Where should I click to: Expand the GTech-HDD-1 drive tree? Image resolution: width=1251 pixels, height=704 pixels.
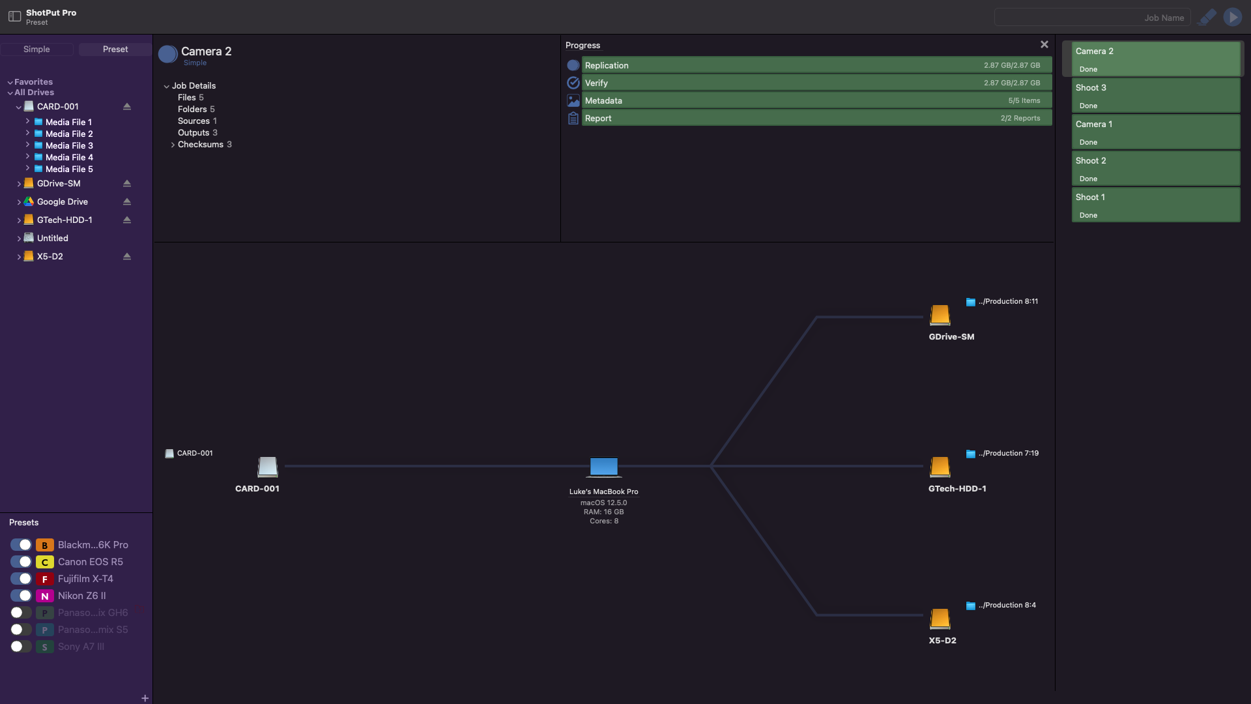[x=19, y=220]
